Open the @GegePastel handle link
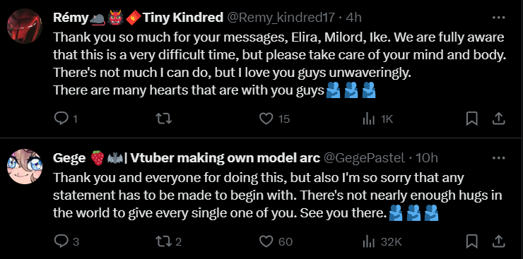The width and height of the screenshot is (523, 259). tap(364, 158)
